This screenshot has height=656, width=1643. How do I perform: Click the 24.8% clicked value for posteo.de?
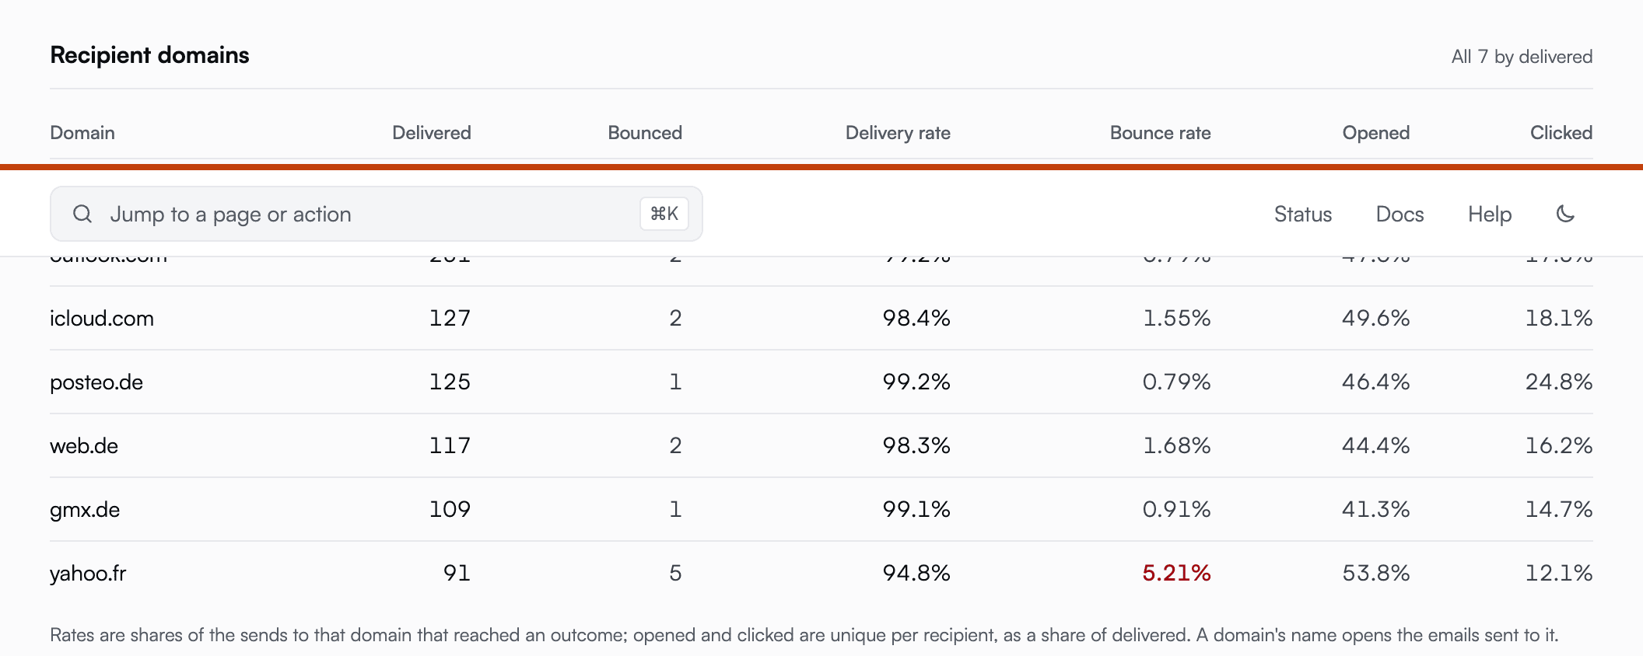(x=1559, y=382)
